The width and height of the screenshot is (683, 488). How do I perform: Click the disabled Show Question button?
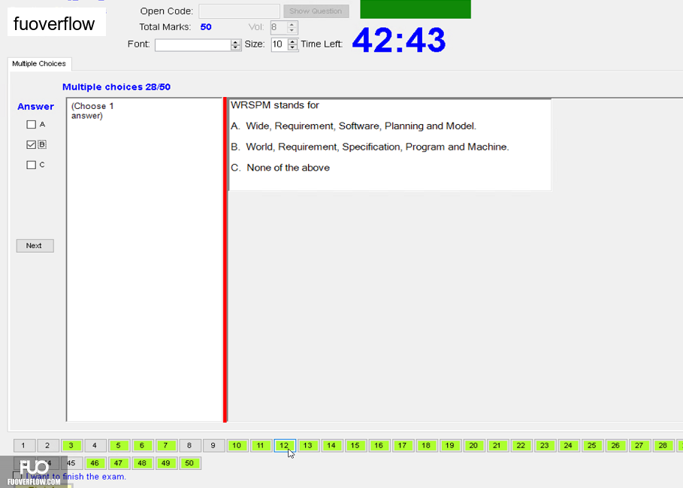click(316, 11)
